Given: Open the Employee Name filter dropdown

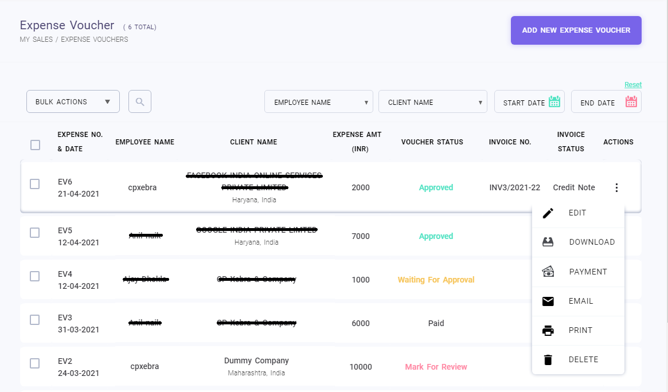Looking at the screenshot, I should click(318, 102).
